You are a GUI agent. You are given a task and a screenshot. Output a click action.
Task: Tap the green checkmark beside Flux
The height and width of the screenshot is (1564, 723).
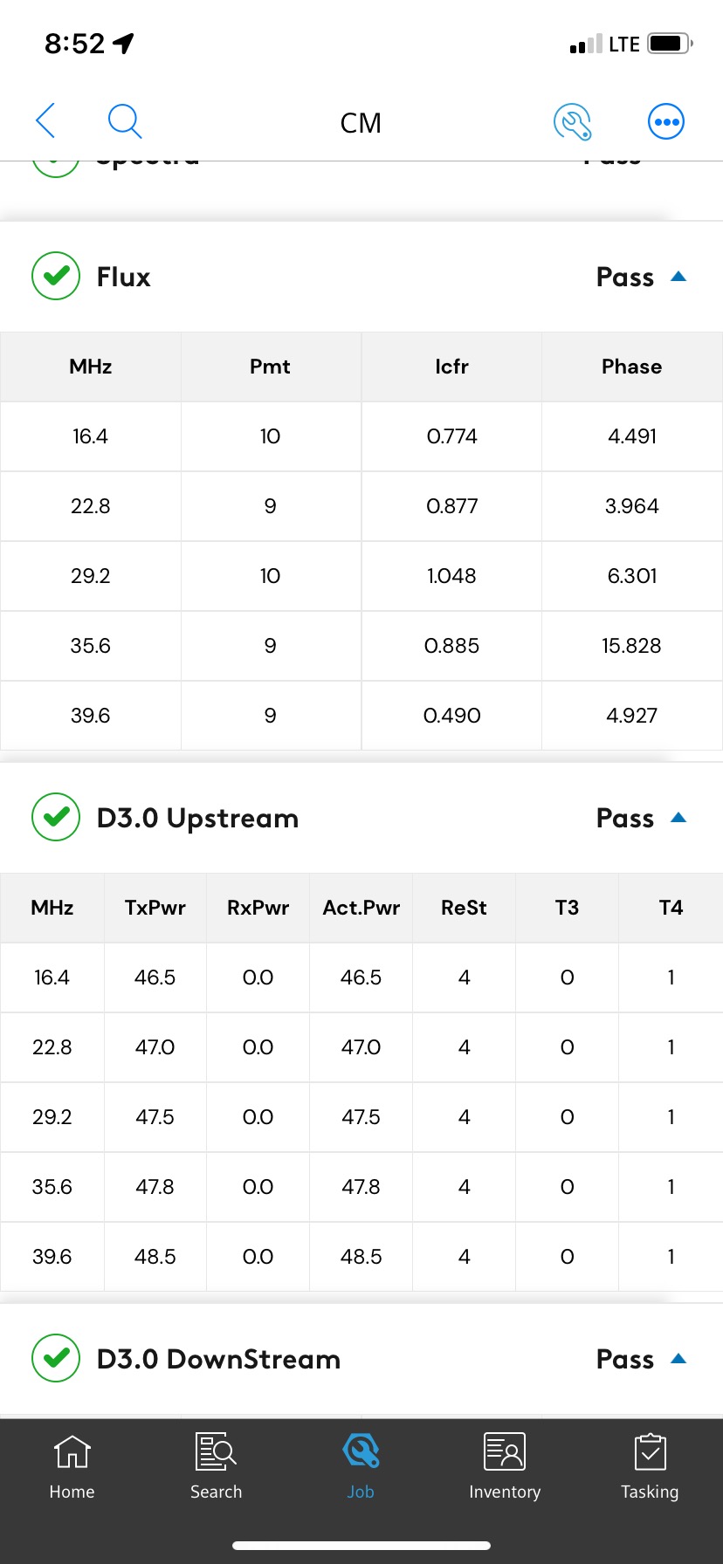click(55, 276)
